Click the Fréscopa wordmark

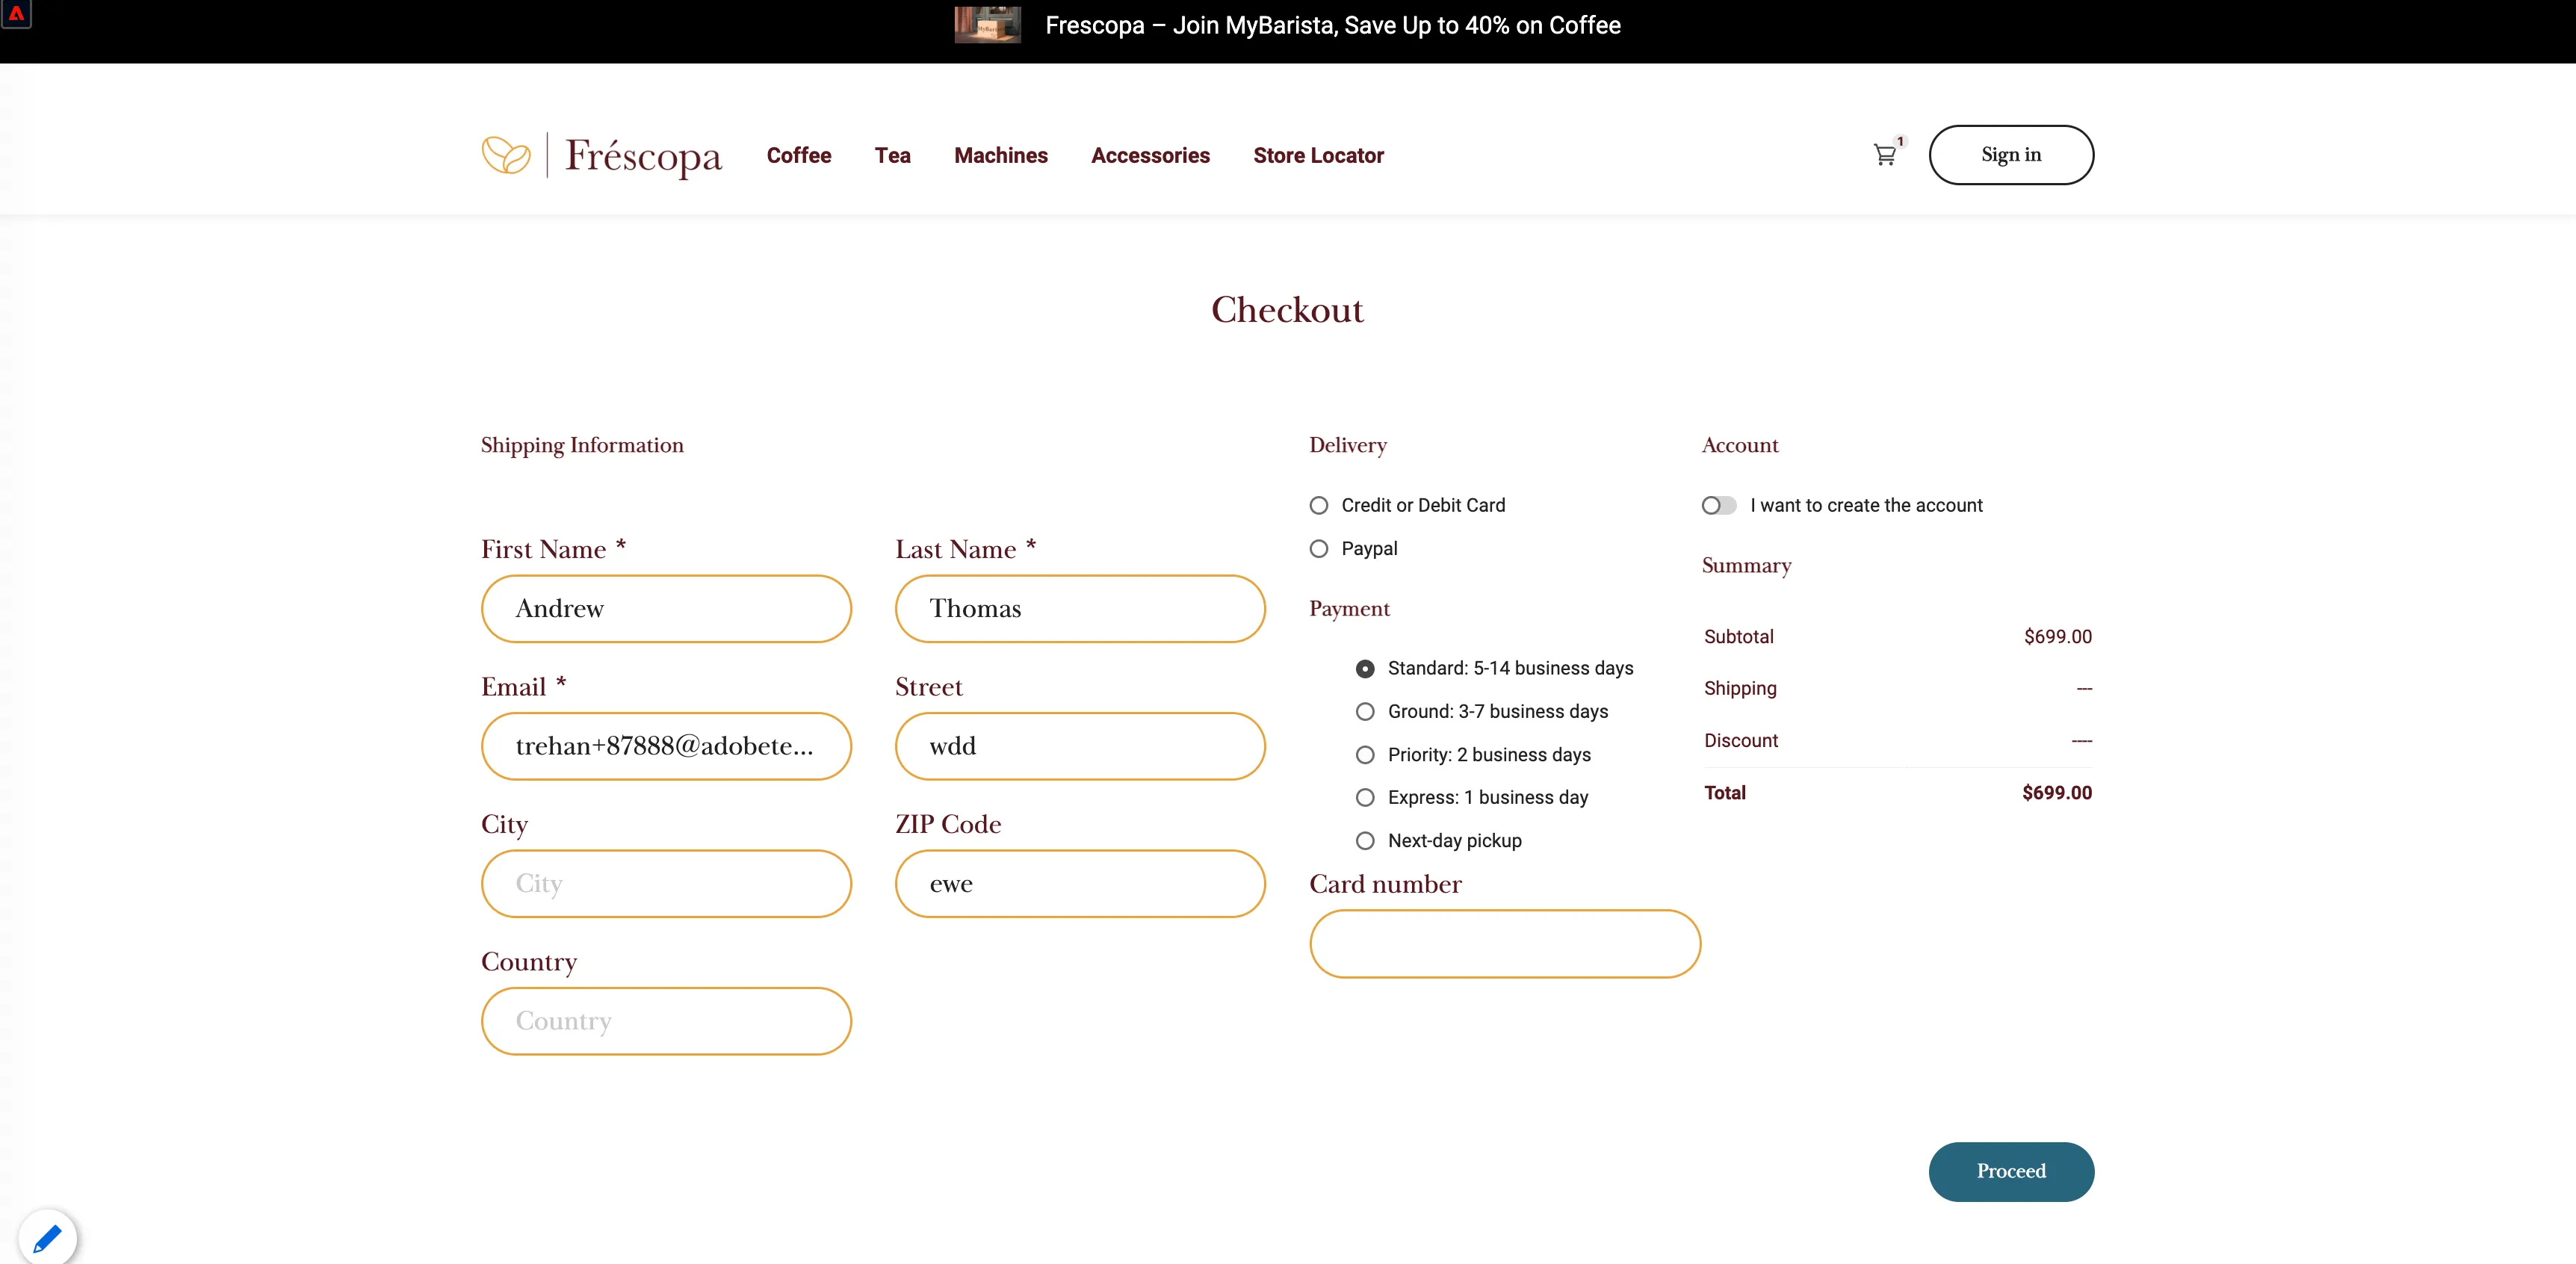click(643, 156)
